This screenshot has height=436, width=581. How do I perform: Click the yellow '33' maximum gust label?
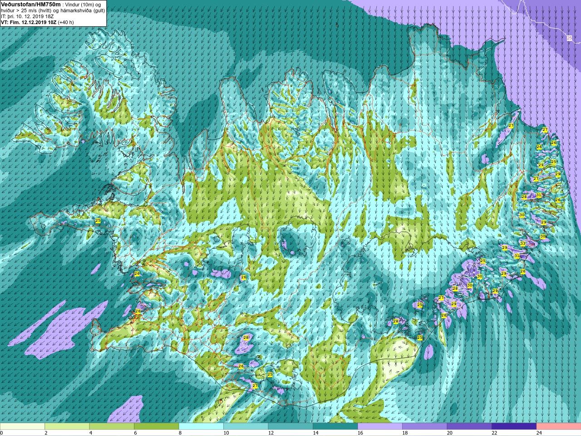click(x=523, y=244)
